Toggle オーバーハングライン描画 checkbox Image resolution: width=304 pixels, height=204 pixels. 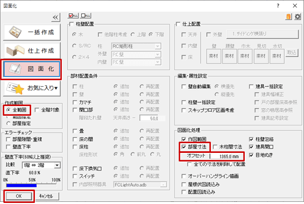point(184,176)
